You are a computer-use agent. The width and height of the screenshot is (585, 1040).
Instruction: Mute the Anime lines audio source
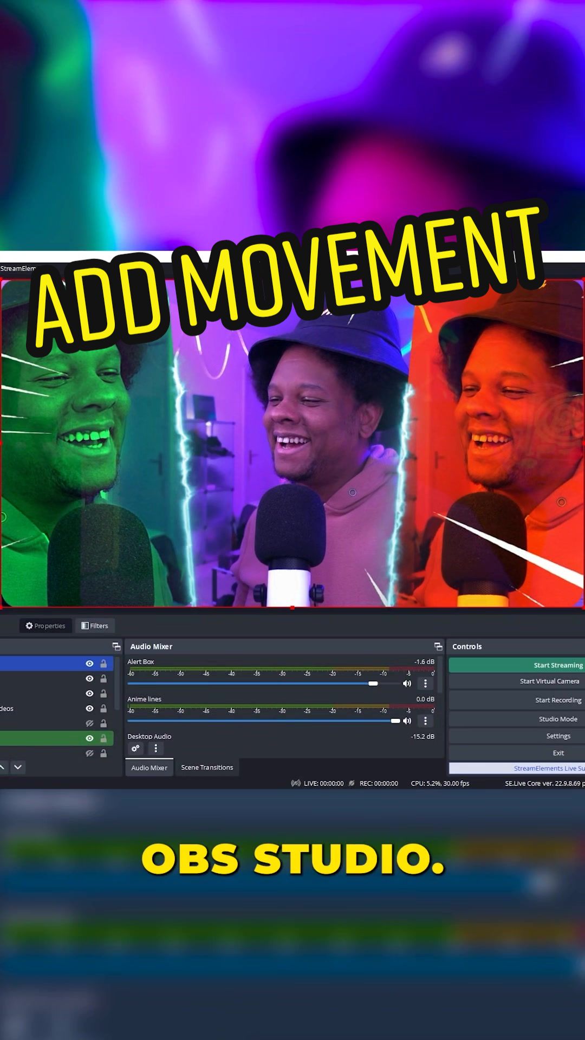pos(407,721)
